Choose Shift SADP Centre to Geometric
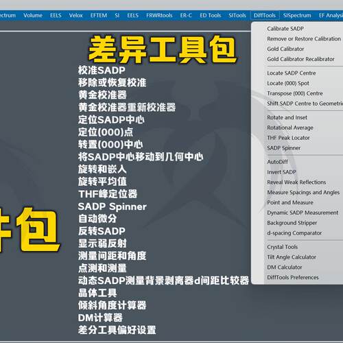The image size is (343, 343). pyautogui.click(x=305, y=104)
